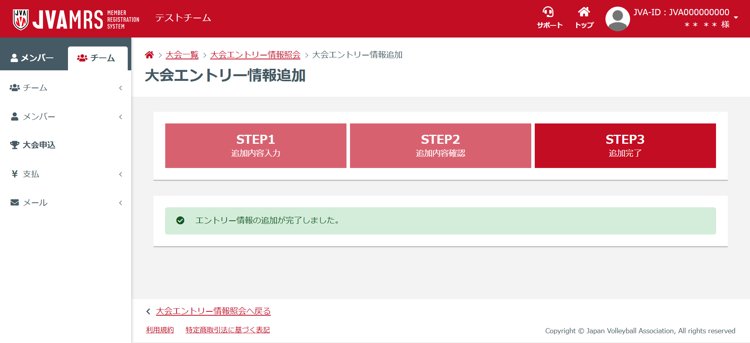
Task: Expand the メンバー sidebar section
Action: tap(120, 117)
